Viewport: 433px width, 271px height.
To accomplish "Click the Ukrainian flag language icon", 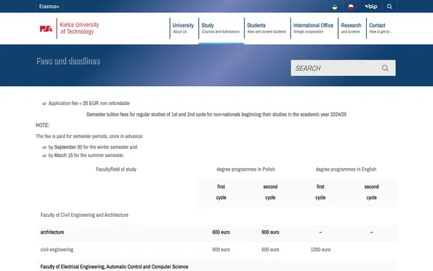I will pos(334,7).
